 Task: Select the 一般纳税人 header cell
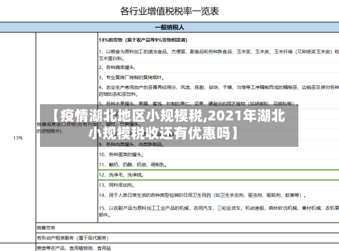tap(169, 27)
